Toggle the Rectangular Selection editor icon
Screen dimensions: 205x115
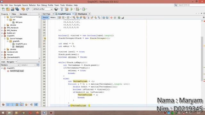point(88,18)
